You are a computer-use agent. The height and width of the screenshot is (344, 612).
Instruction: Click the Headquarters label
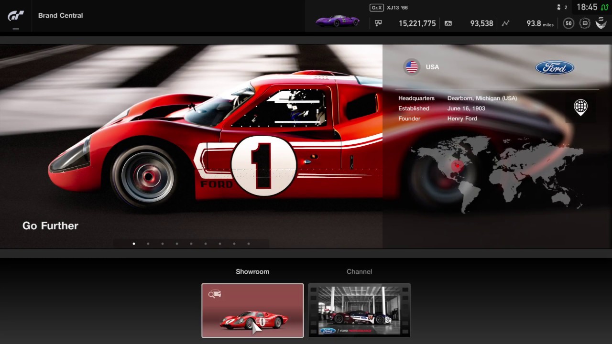click(x=416, y=98)
